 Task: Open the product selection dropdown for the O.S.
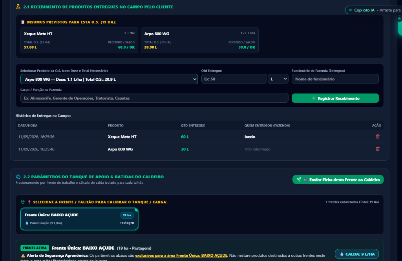click(109, 79)
